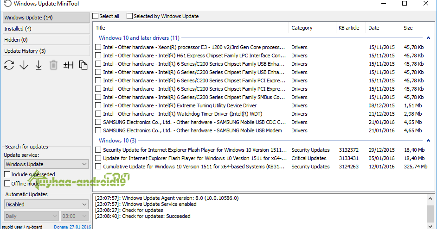Image resolution: width=437 pixels, height=229 pixels.
Task: Open the Installed (4) tab
Action: tap(46, 29)
